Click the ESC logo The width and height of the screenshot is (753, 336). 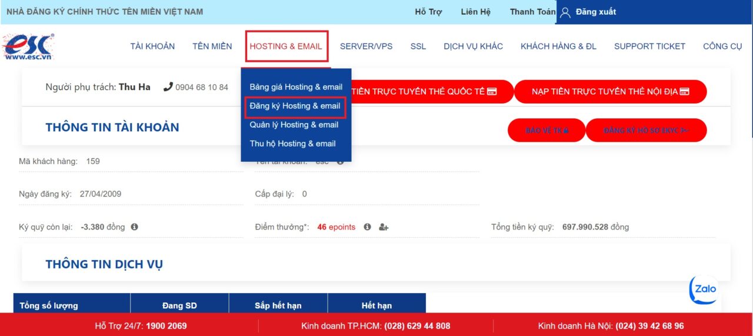(28, 46)
